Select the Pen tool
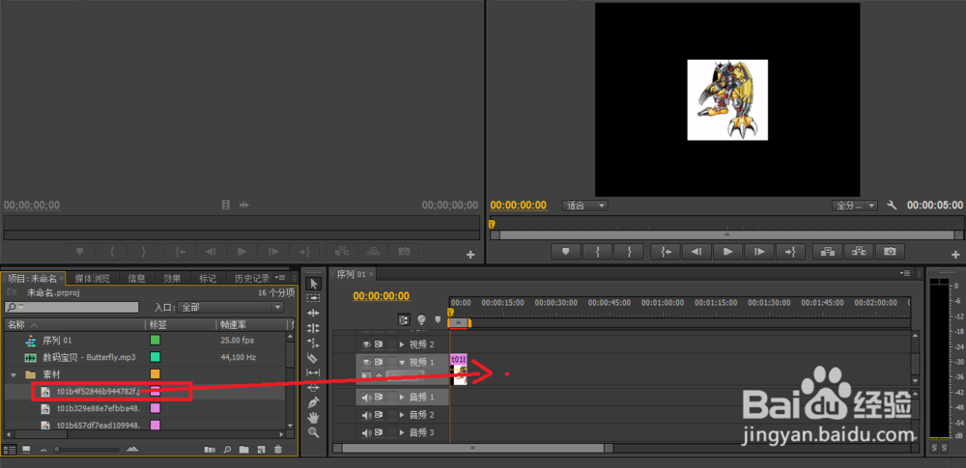This screenshot has width=966, height=468. [314, 402]
